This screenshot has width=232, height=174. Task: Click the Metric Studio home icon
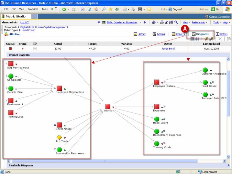(x=154, y=22)
